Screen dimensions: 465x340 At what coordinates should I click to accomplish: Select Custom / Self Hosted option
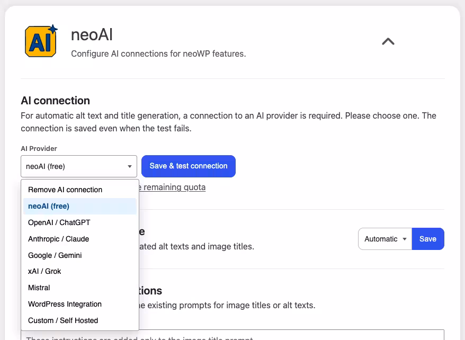[x=80, y=320]
